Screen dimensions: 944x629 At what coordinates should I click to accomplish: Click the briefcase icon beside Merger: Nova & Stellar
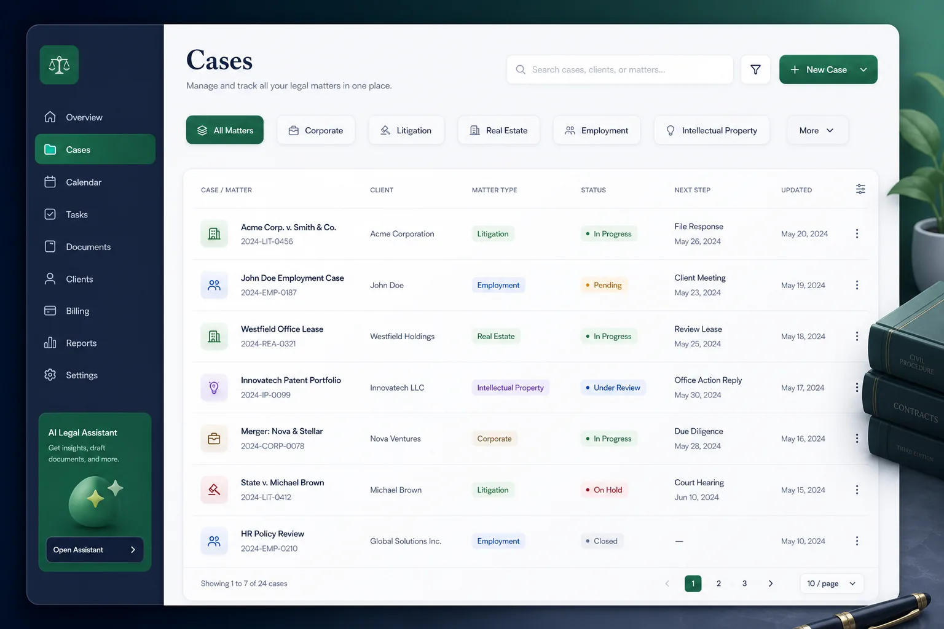click(214, 439)
